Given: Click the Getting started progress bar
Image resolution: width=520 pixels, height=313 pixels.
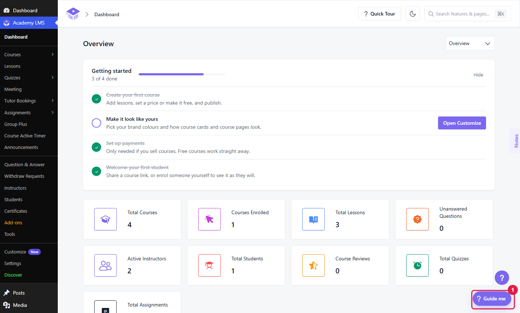Looking at the screenshot, I should click(182, 74).
